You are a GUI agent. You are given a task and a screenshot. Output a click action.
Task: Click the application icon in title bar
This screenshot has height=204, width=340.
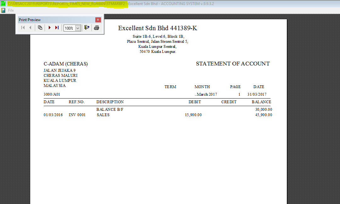3,4
